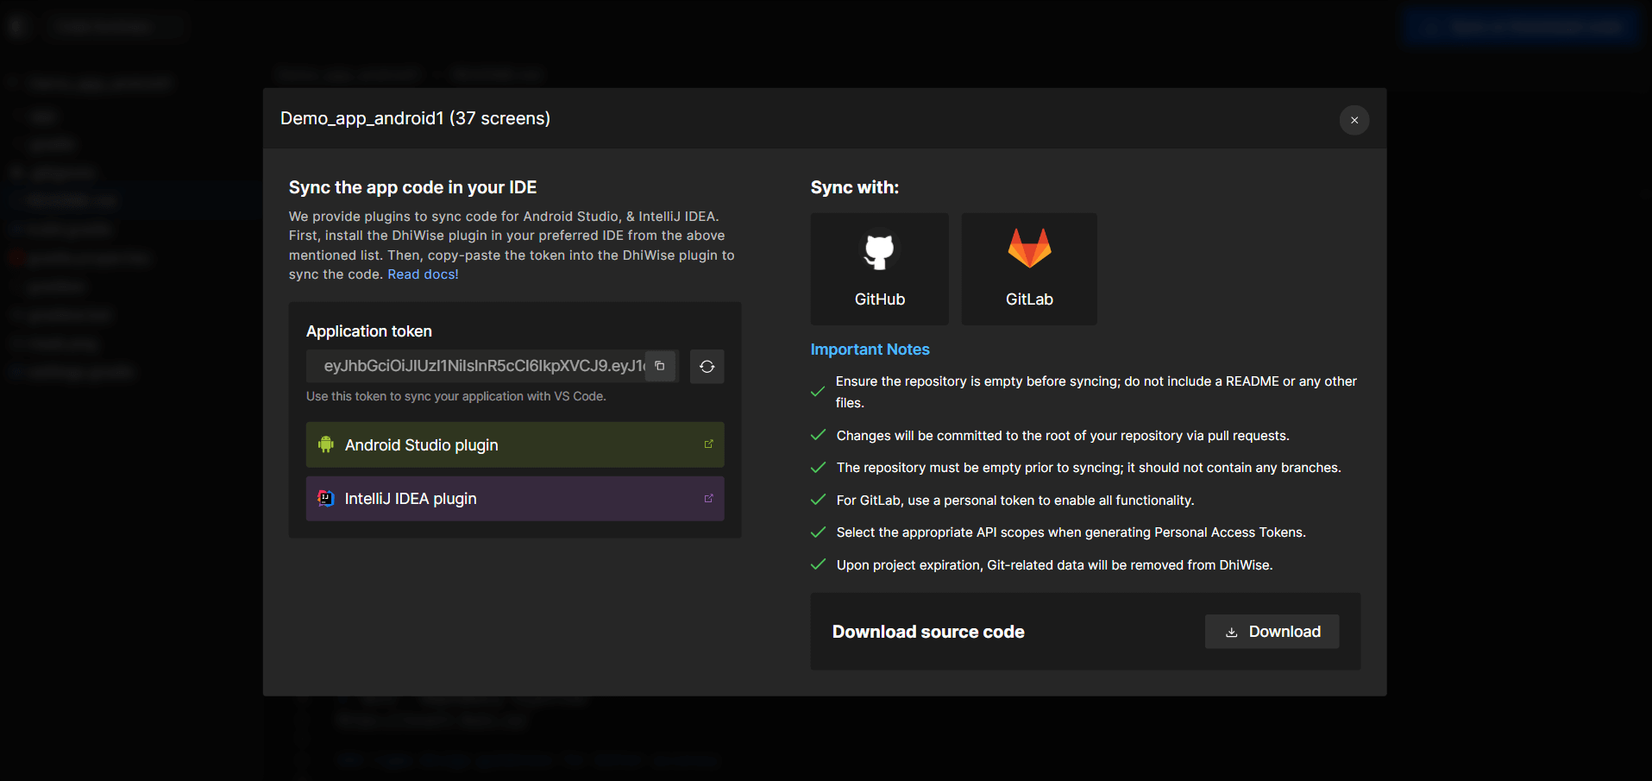
Task: Close the Demo_app_android1 sync dialog
Action: (x=1354, y=120)
